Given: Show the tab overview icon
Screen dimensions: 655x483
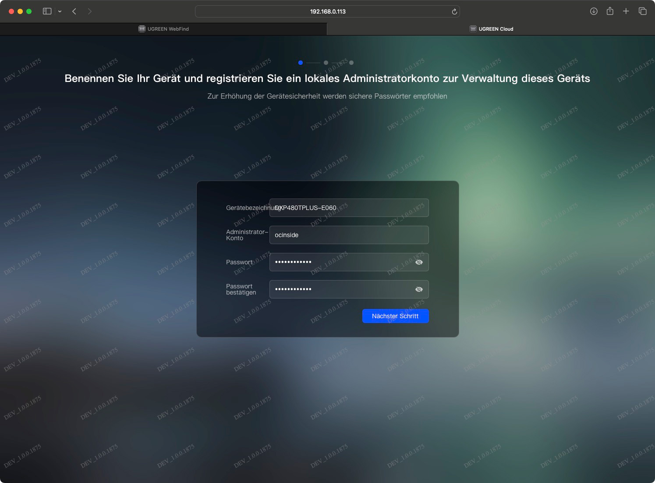Looking at the screenshot, I should [x=642, y=11].
